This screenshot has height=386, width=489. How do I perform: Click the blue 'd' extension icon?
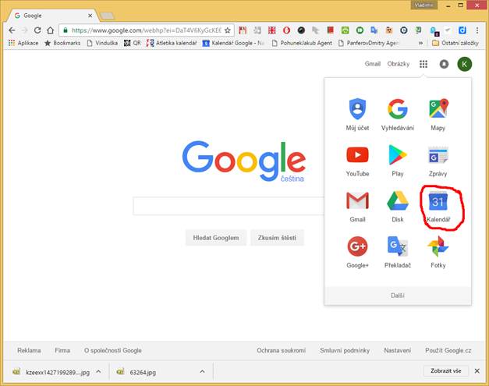pos(462,30)
